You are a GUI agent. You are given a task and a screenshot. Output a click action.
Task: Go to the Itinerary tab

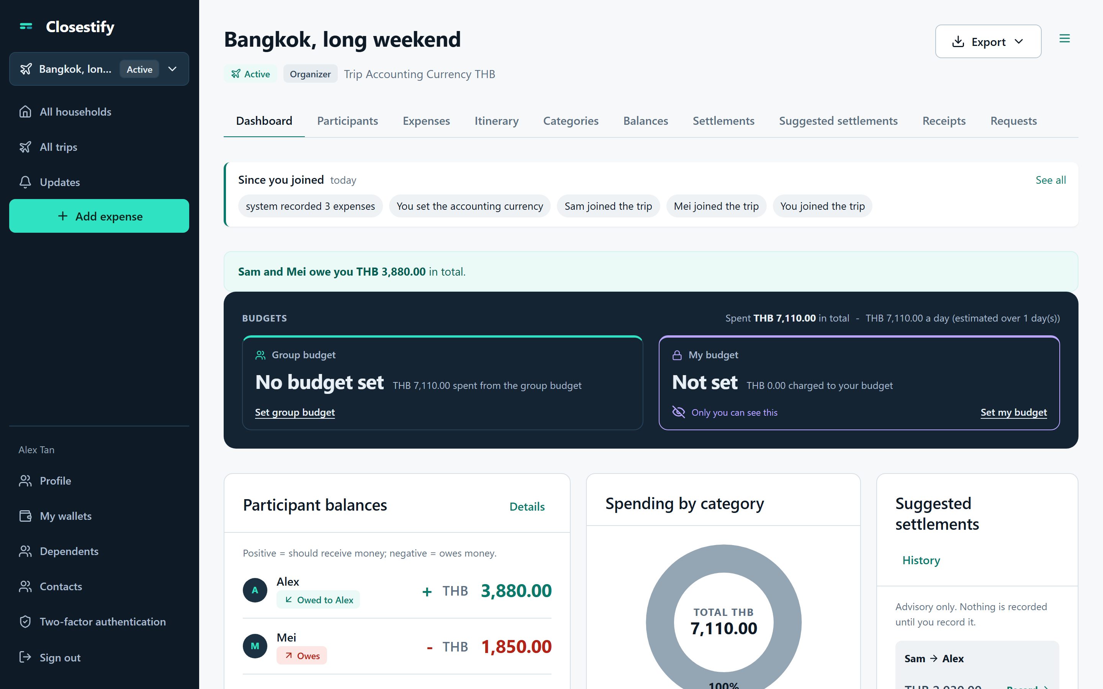tap(496, 121)
